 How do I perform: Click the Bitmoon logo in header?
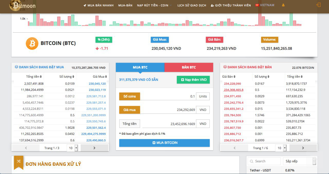23,6
